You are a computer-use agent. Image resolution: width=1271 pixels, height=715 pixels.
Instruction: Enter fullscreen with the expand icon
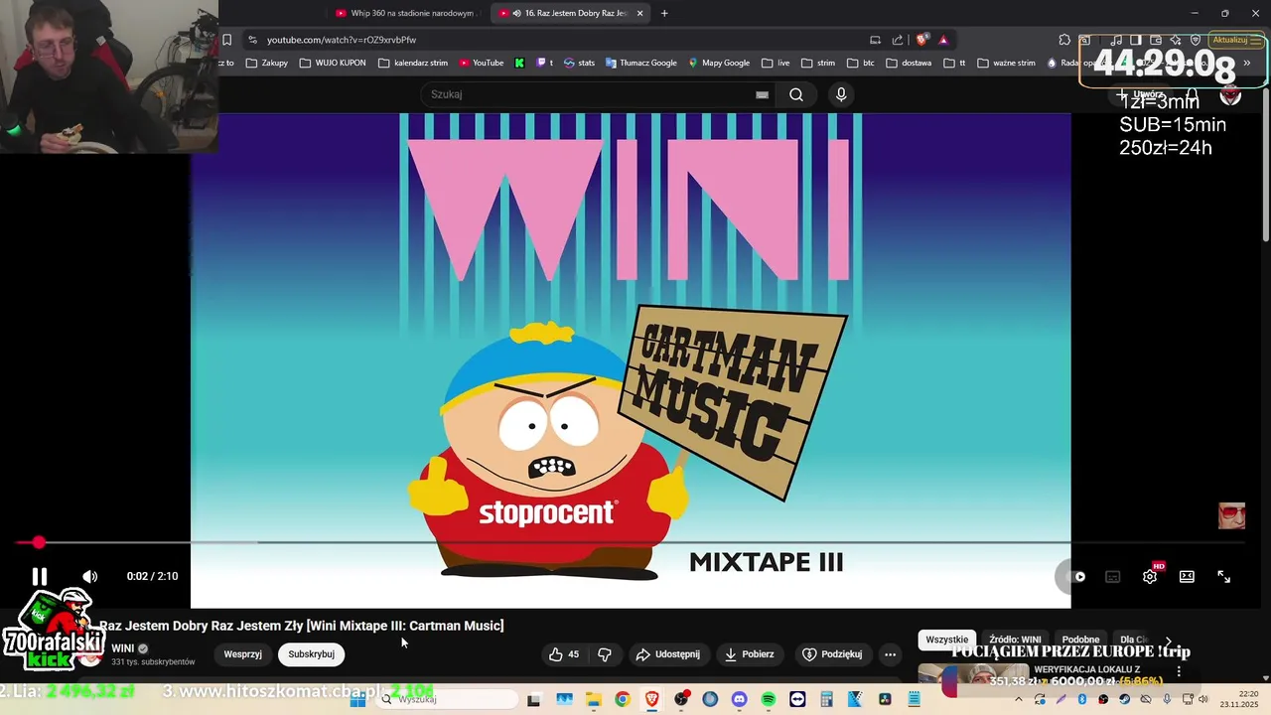click(1224, 576)
